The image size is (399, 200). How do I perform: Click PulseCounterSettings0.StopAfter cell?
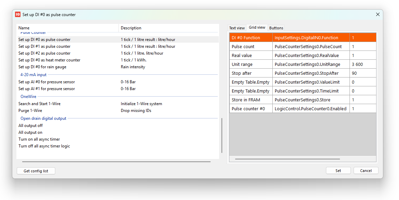[x=311, y=73]
